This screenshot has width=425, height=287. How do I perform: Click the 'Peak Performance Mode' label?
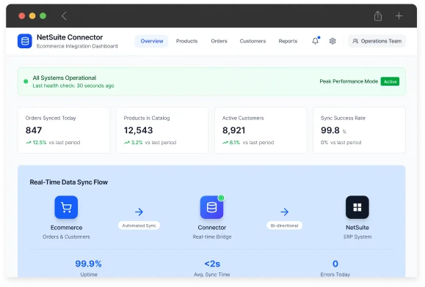[x=349, y=81]
